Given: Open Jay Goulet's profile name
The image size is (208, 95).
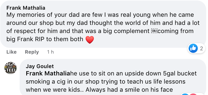Looking at the screenshot, I should (40, 66).
